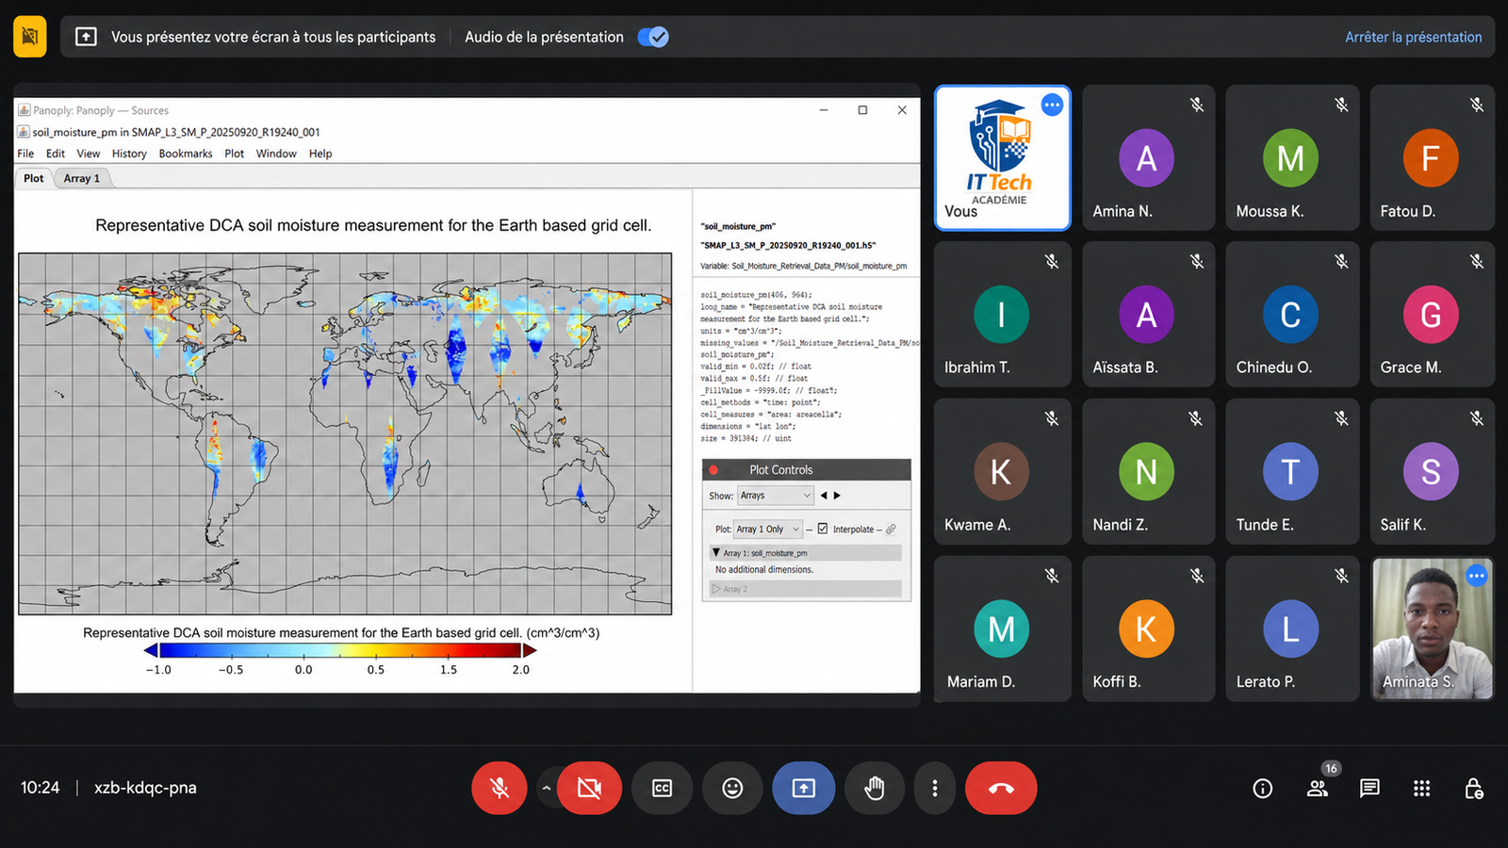Screen dimensions: 1508x848
Task: Uncheck the Interpolate checkbox
Action: 823,529
